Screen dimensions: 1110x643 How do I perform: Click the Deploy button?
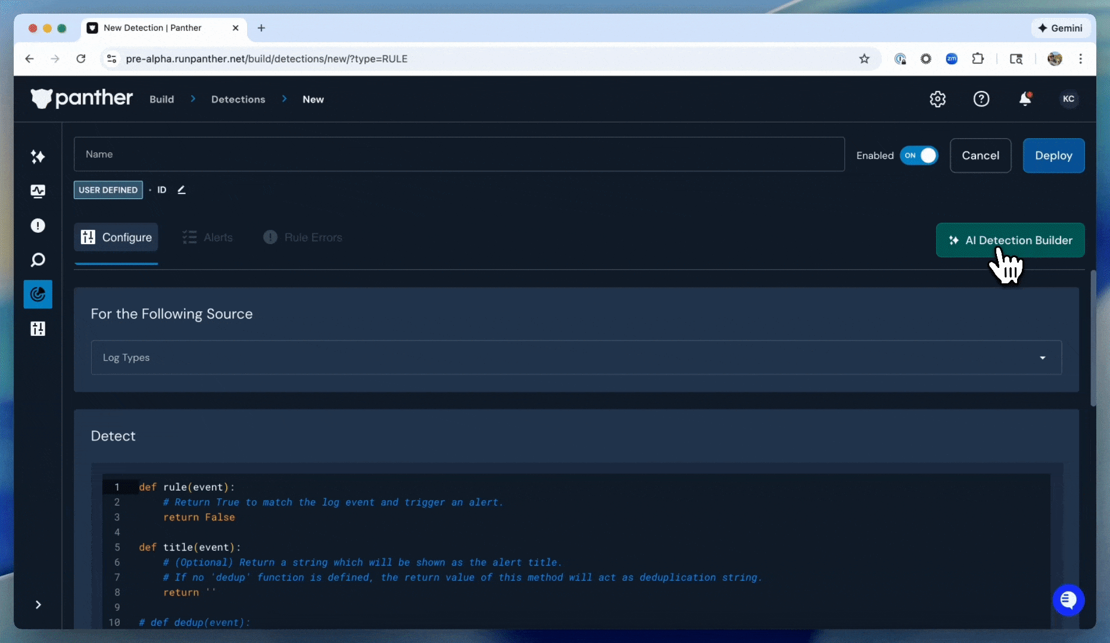1053,155
